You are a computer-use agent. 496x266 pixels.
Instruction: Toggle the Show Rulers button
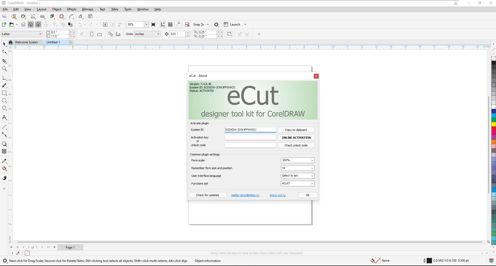[163, 24]
